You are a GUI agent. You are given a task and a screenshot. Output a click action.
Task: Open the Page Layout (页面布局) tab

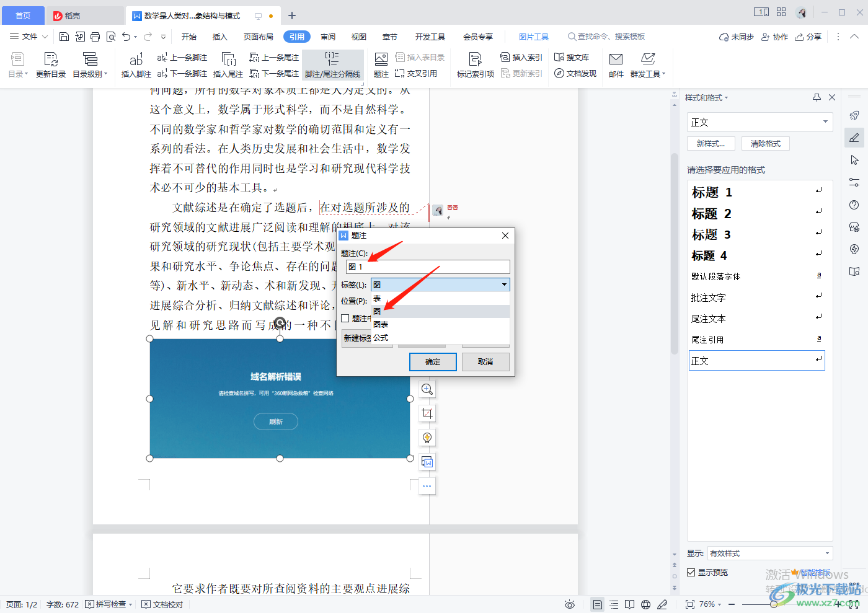(x=259, y=37)
